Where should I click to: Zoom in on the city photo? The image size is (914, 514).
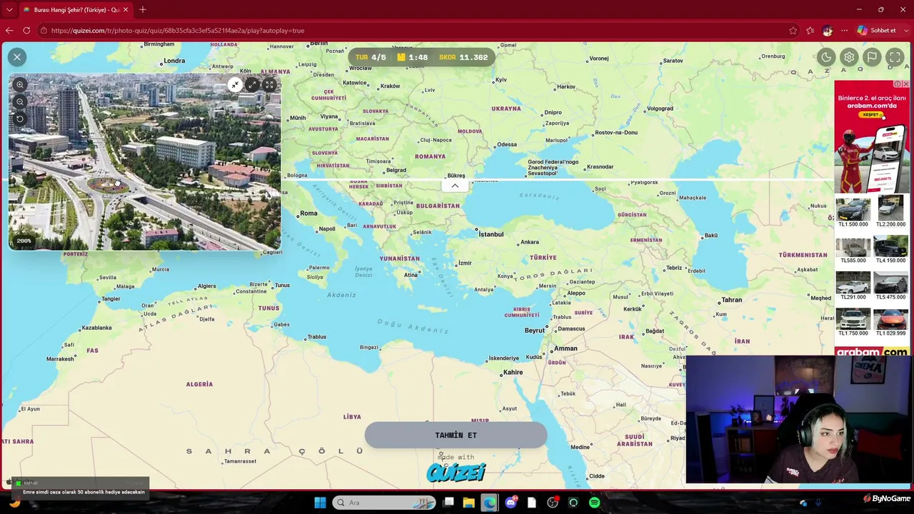click(20, 85)
